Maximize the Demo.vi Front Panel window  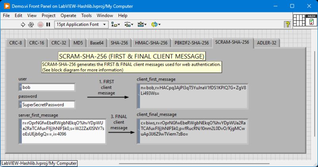pos(292,6)
